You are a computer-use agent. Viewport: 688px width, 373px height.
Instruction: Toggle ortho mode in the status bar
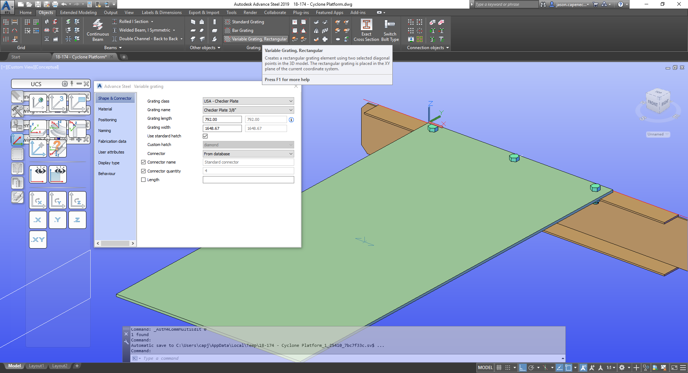pos(522,368)
